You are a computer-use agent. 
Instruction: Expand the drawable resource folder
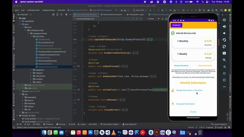pos(23,97)
